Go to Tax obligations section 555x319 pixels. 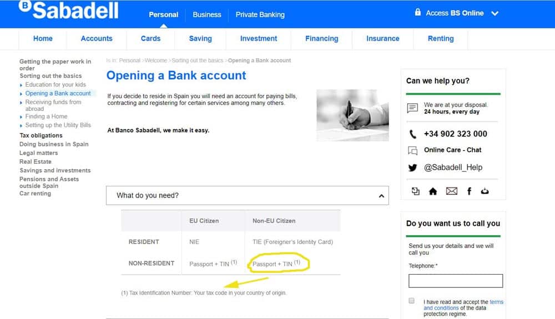41,135
